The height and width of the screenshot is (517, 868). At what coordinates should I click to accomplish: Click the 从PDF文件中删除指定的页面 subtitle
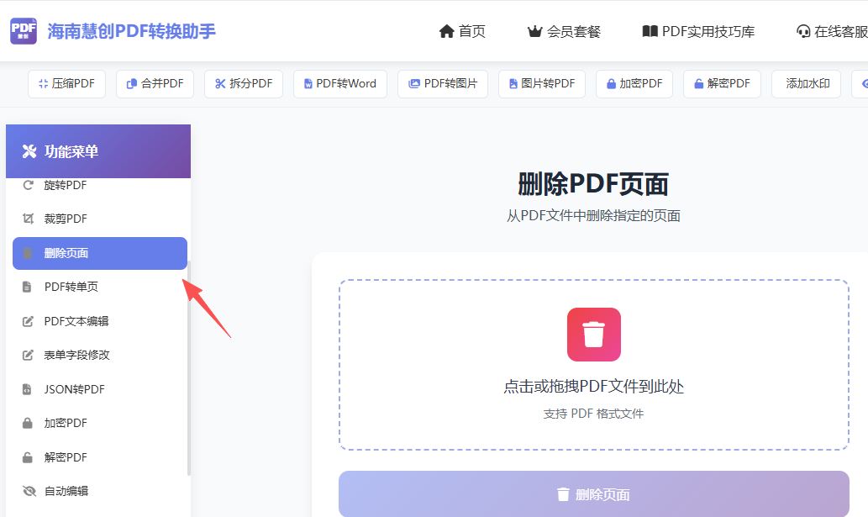point(593,216)
